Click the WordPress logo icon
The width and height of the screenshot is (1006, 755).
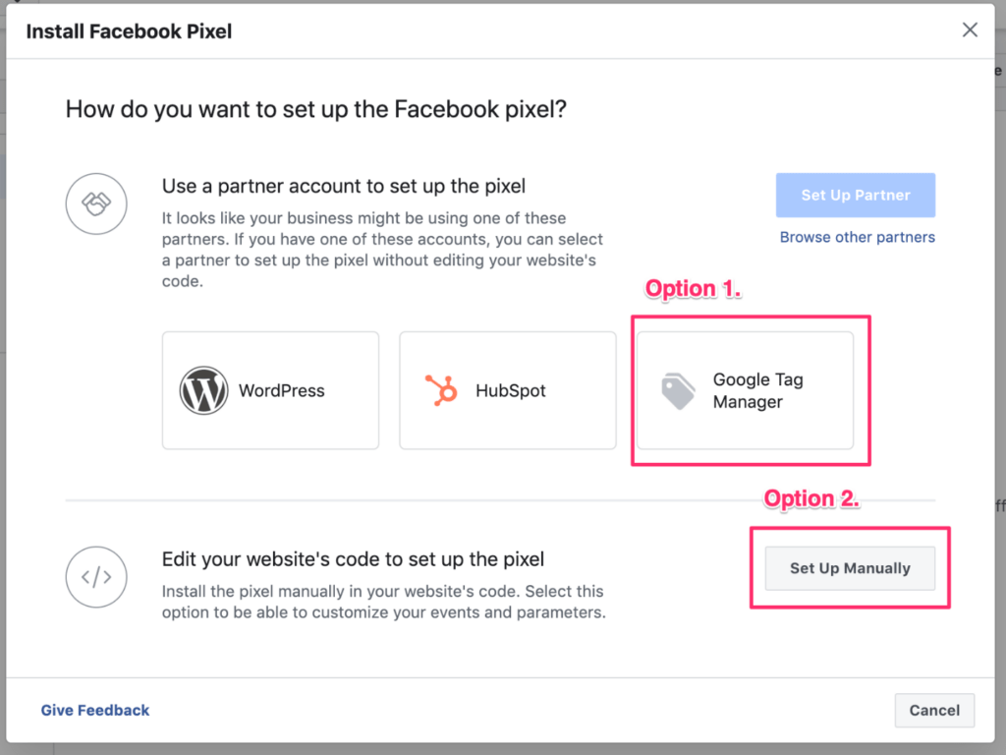tap(203, 390)
